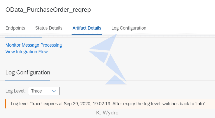The height and width of the screenshot is (118, 215).
Task: Click the Trace value inside the dropdown
Action: coord(37,91)
